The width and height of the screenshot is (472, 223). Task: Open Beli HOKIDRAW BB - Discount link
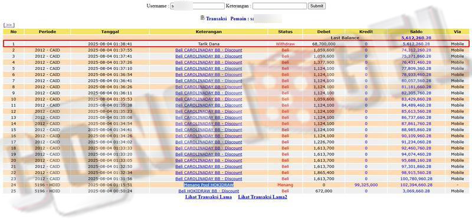point(209,191)
